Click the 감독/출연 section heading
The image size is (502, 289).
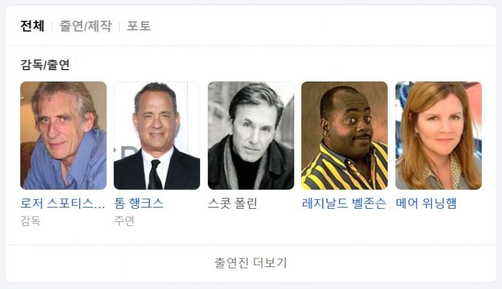(x=45, y=65)
